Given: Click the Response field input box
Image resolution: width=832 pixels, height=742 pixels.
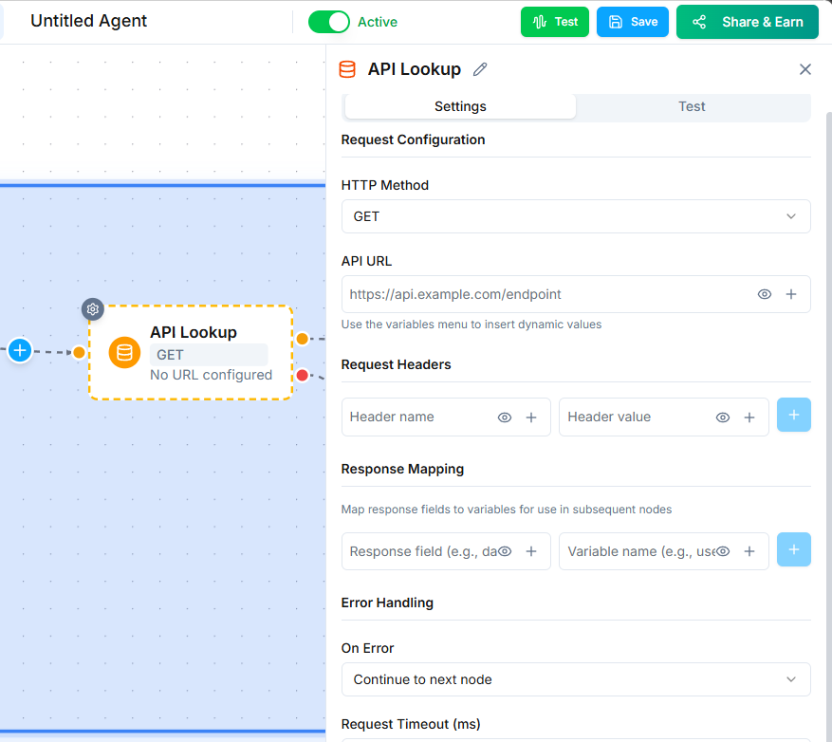Looking at the screenshot, I should coord(422,551).
